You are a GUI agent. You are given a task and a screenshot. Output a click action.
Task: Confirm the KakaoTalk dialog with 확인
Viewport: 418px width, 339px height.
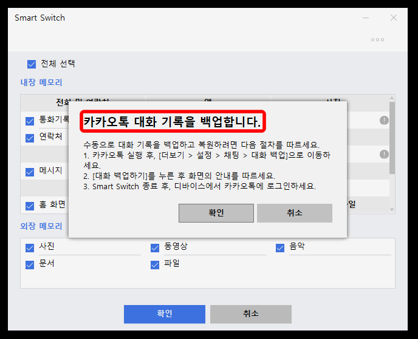coord(216,213)
